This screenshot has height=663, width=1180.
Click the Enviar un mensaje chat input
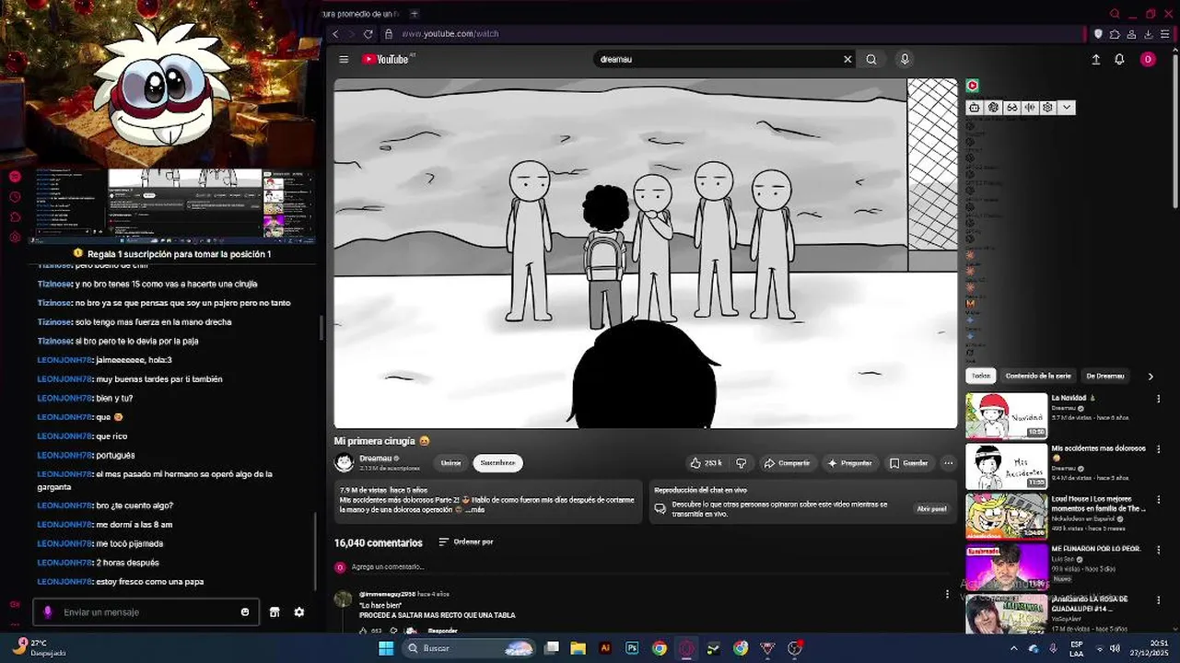(147, 612)
